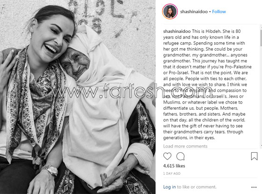Viewport: 262px width, 194px height.
Task: Open the 1 DAY AGO timestamp
Action: pos(172,173)
